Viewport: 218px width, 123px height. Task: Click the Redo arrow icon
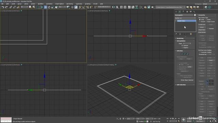pos(6,7)
